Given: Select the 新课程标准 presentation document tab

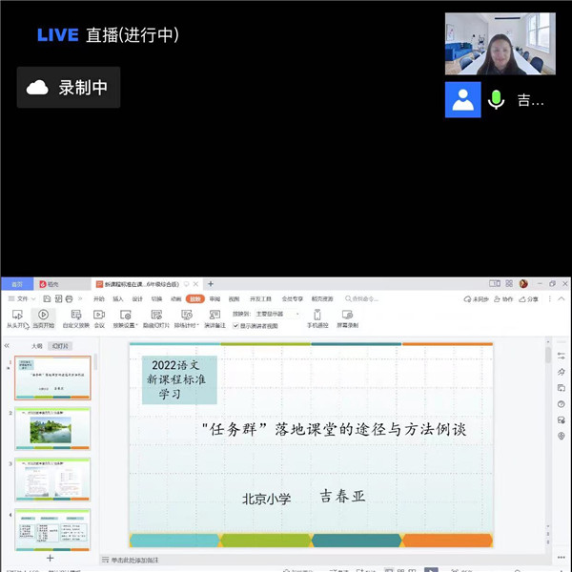Looking at the screenshot, I should pos(141,284).
